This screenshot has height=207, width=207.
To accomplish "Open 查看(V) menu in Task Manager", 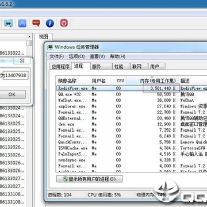I will point(97,56).
